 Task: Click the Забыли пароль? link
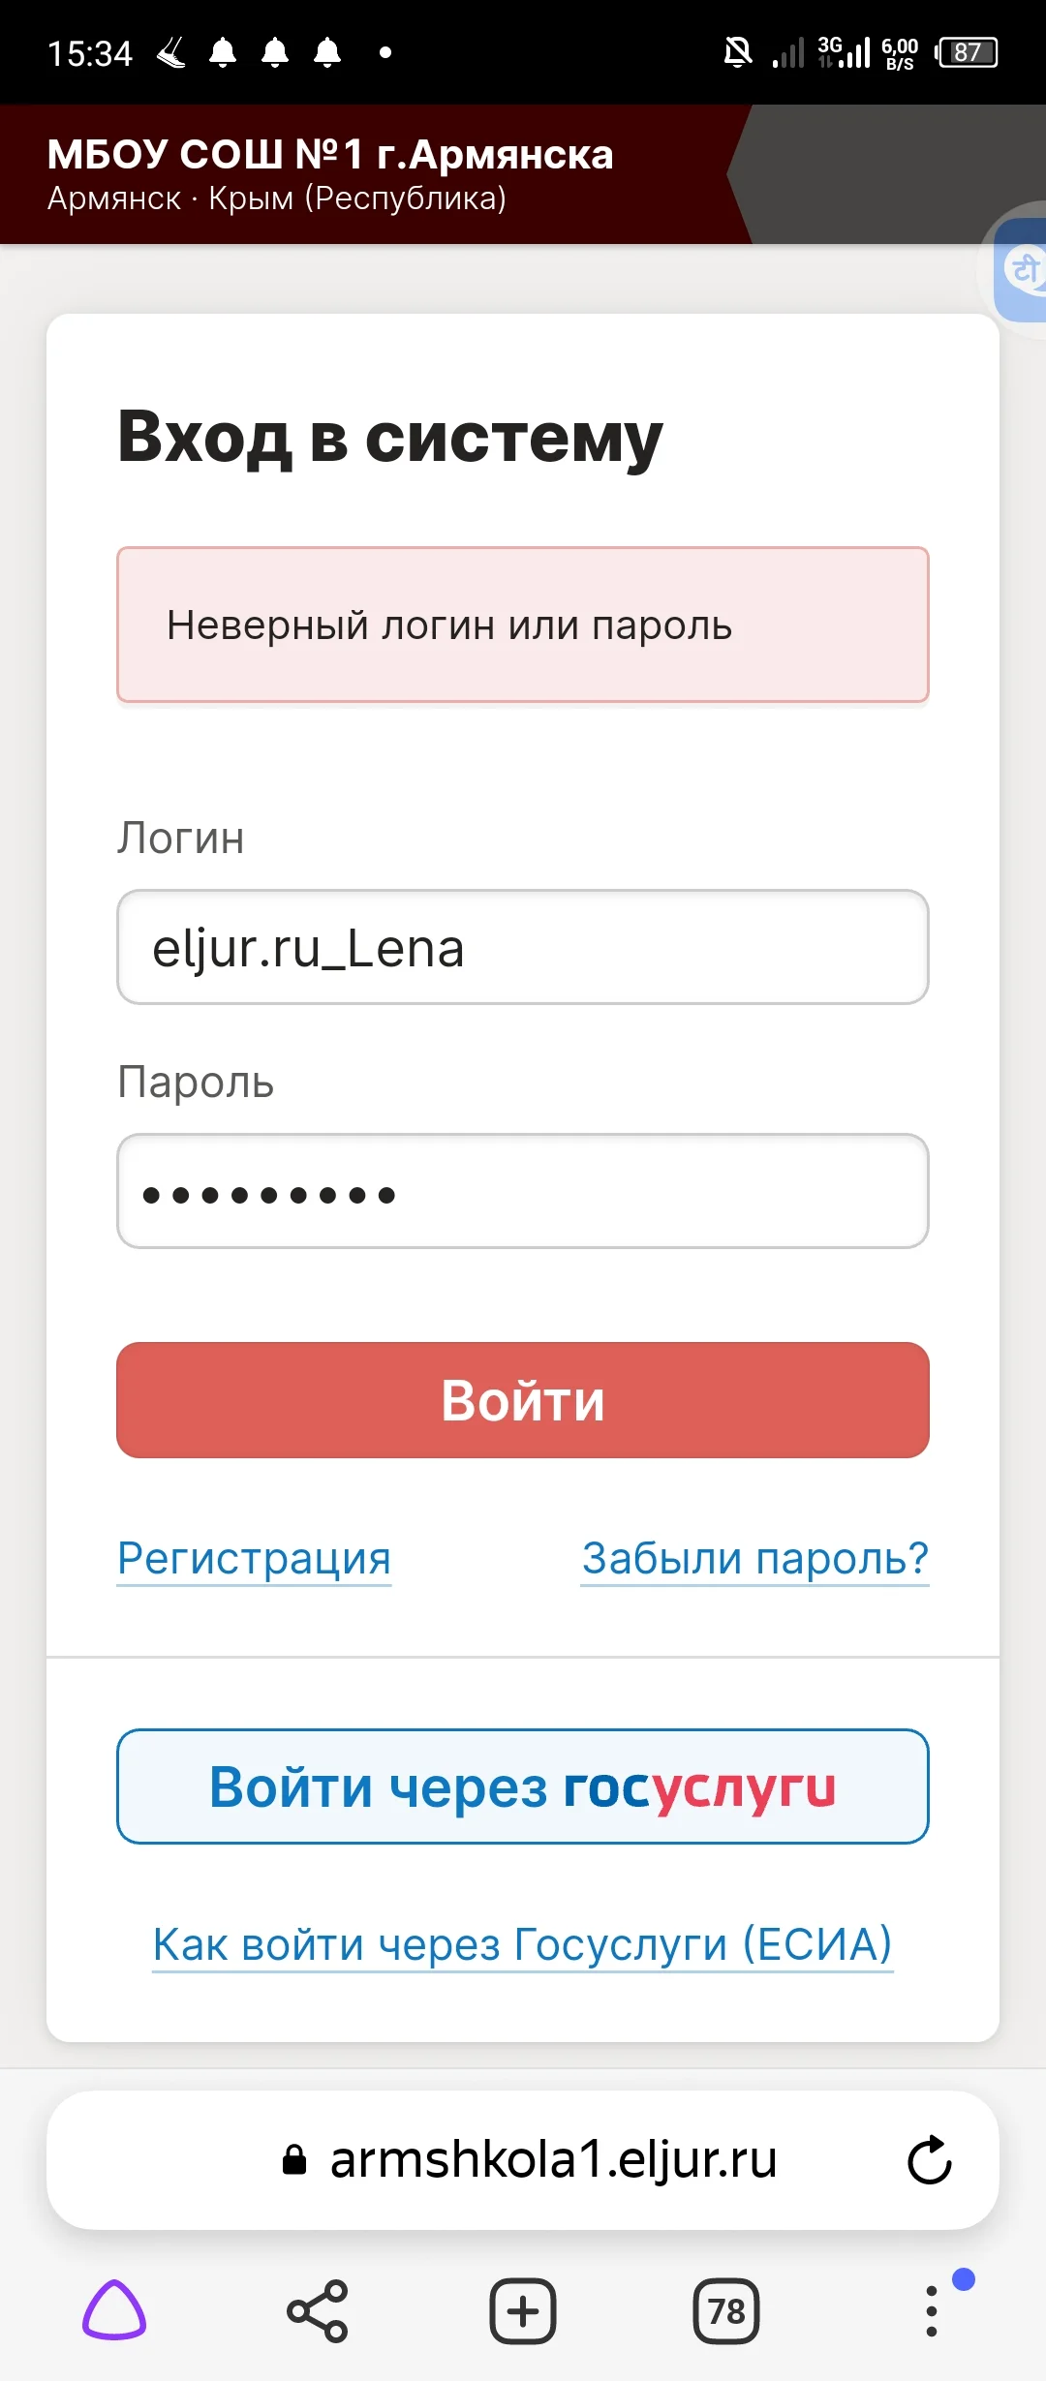pyautogui.click(x=755, y=1558)
